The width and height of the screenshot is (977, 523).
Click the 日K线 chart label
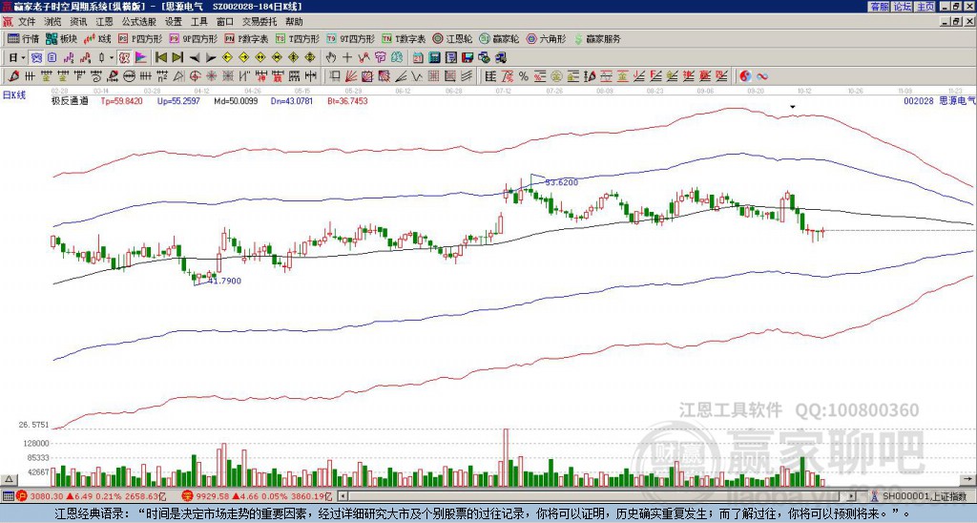click(x=13, y=95)
